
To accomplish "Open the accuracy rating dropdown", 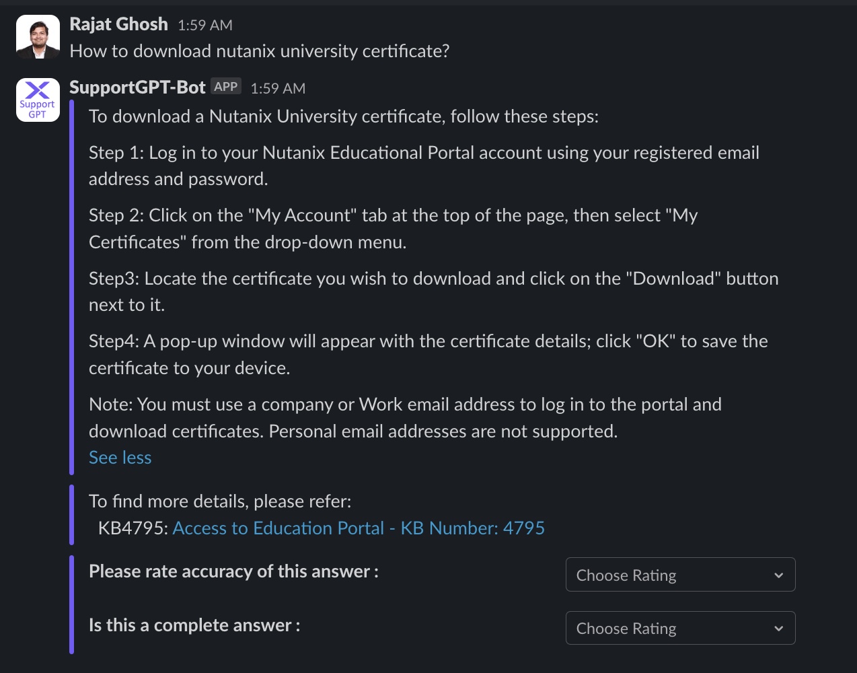I will tap(680, 575).
